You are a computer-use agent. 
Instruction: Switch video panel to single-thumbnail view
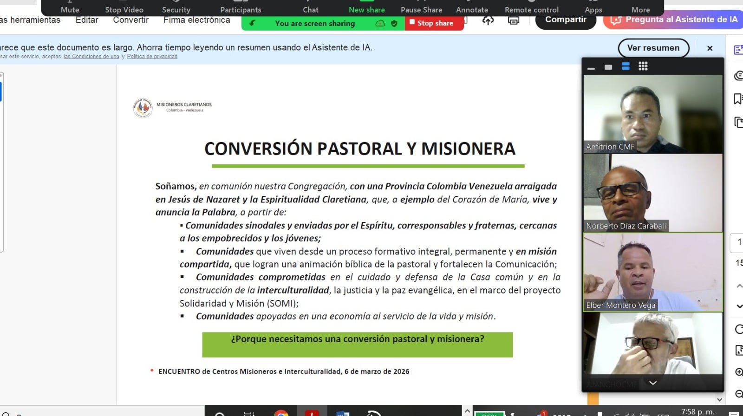[608, 67]
